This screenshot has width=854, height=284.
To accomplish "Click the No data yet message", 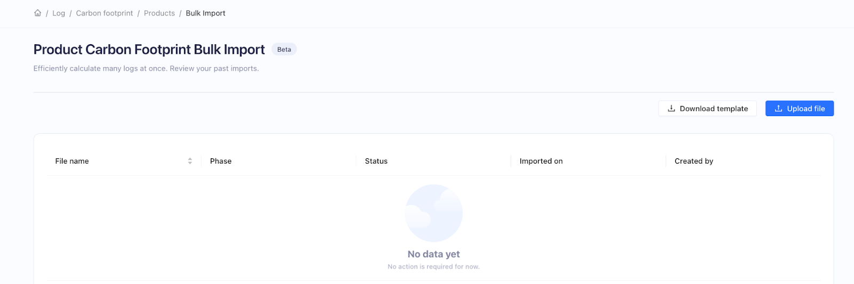I will [433, 254].
